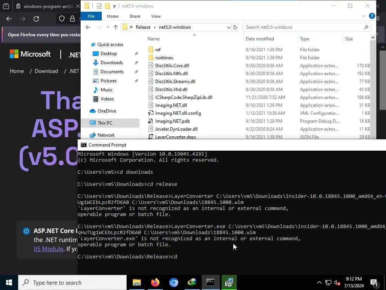Click Microsoft logo on webpage
386x290 pixels.
tap(30, 54)
